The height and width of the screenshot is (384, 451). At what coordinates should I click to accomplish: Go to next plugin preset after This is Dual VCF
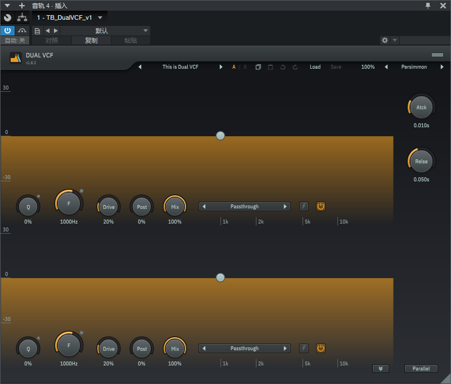click(x=221, y=67)
